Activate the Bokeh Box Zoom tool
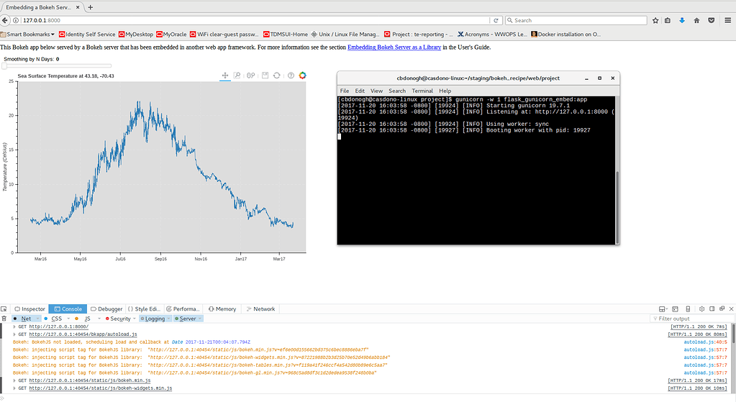736x402 pixels. (x=237, y=76)
